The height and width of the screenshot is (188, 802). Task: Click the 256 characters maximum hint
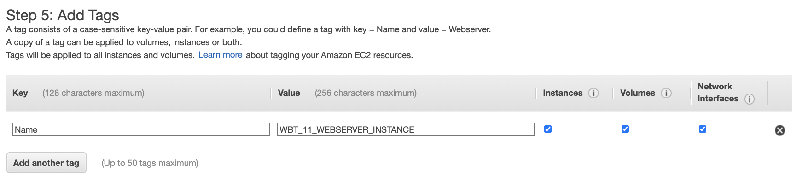[366, 93]
